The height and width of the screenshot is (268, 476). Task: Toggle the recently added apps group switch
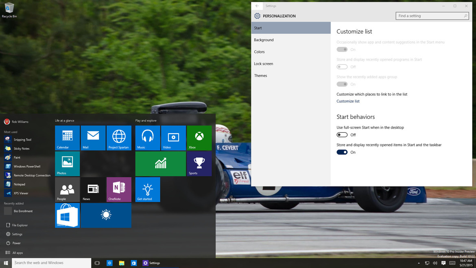coord(342,84)
